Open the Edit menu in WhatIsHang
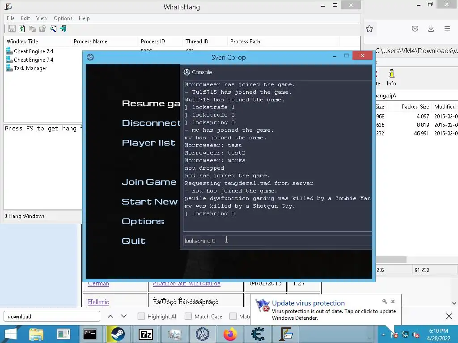Image resolution: width=458 pixels, height=343 pixels. (25, 18)
